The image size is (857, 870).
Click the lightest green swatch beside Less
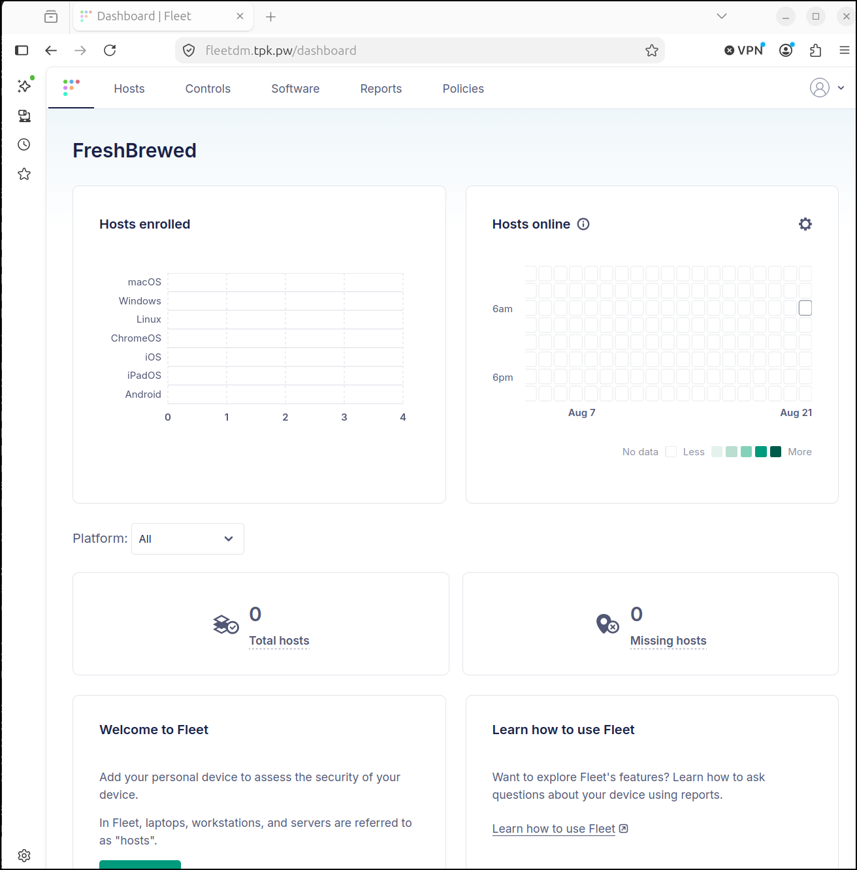pos(717,451)
